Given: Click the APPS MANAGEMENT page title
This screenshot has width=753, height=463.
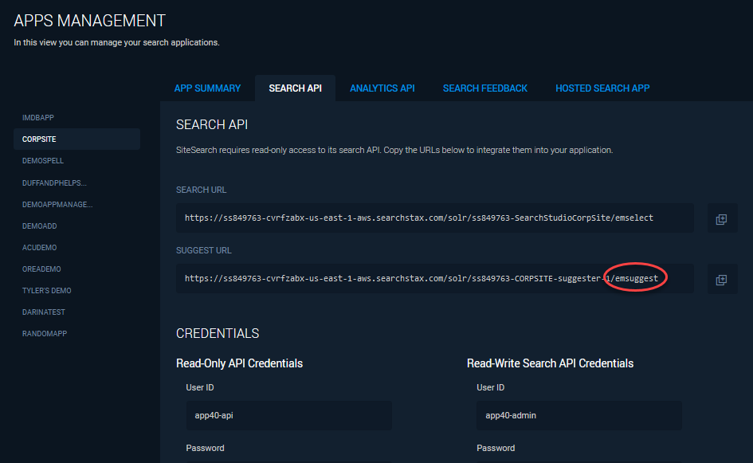Looking at the screenshot, I should (x=90, y=21).
